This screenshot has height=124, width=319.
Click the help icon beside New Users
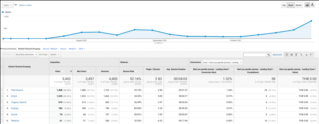tap(88, 71)
